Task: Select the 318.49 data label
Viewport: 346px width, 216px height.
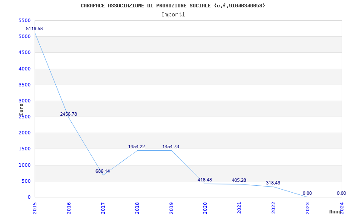Action: click(x=273, y=183)
